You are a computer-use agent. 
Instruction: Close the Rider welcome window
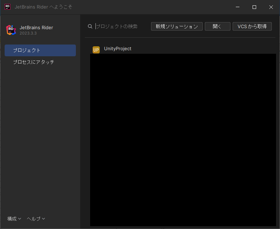coord(271,7)
